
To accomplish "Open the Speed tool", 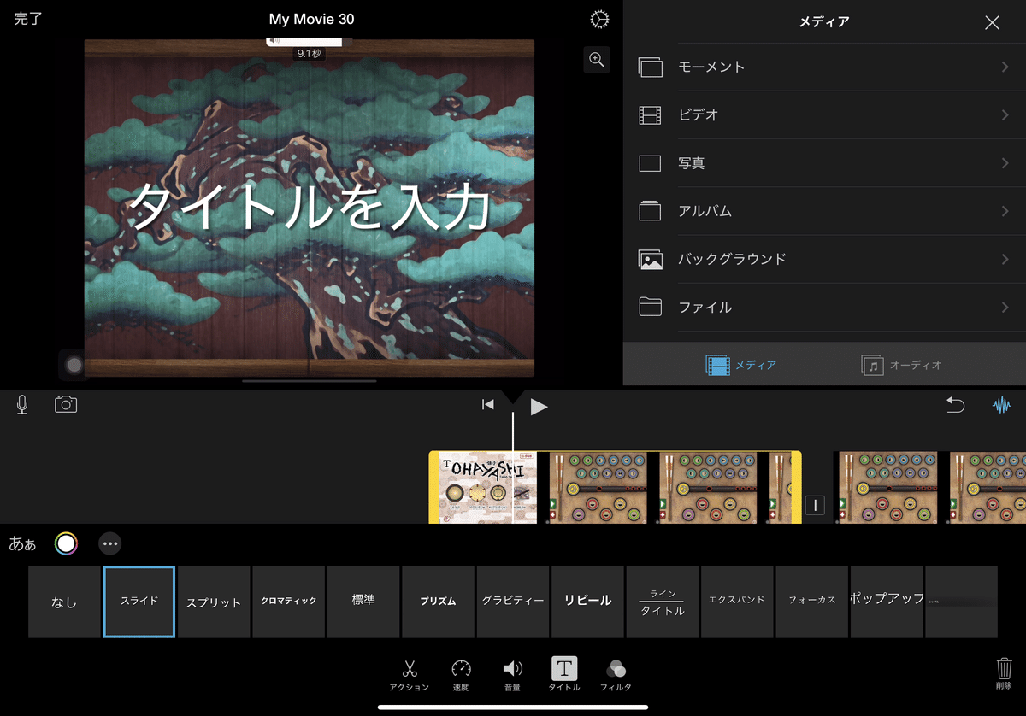I will pyautogui.click(x=461, y=675).
